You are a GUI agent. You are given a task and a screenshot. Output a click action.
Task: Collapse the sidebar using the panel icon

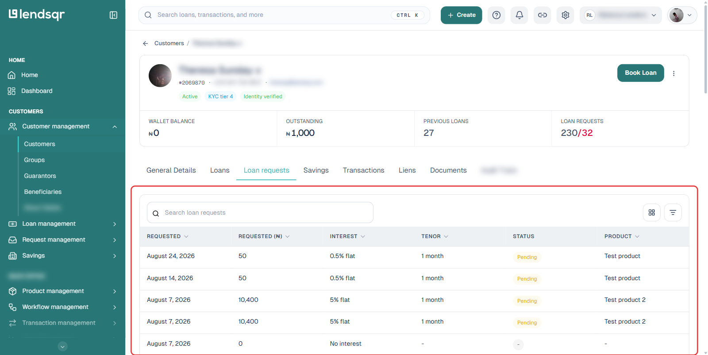[113, 15]
